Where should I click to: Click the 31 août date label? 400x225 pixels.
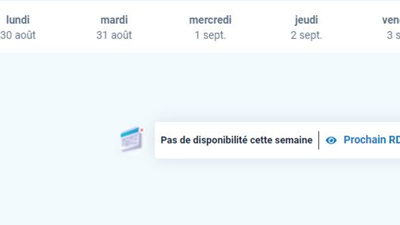pos(114,35)
